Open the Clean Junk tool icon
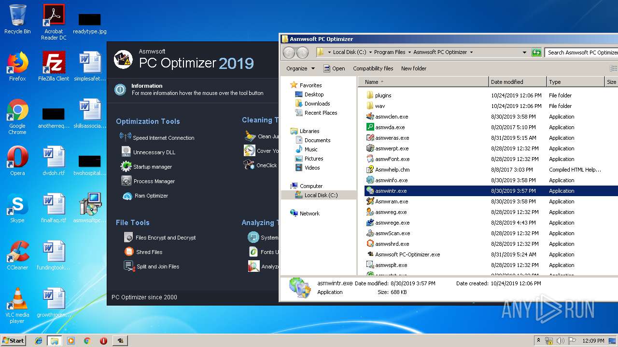 coord(250,136)
